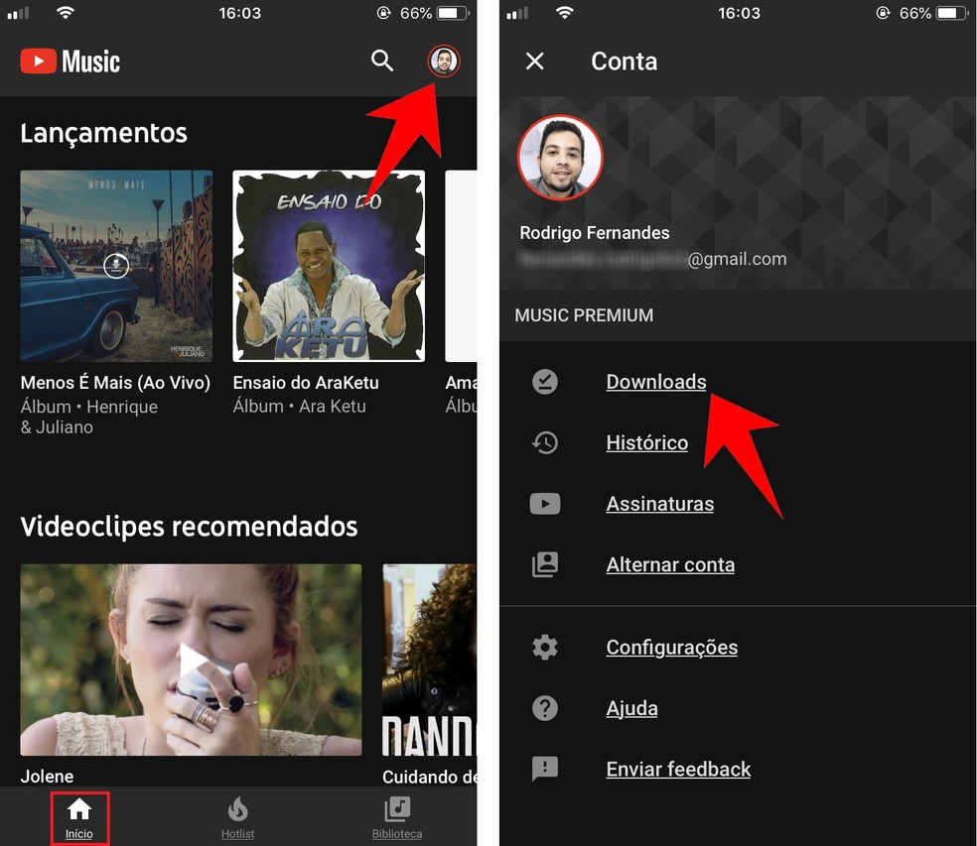Tap the Álbum • Henrique & Juliano subtitle
Viewport: 977px width, 846px height.
point(89,417)
